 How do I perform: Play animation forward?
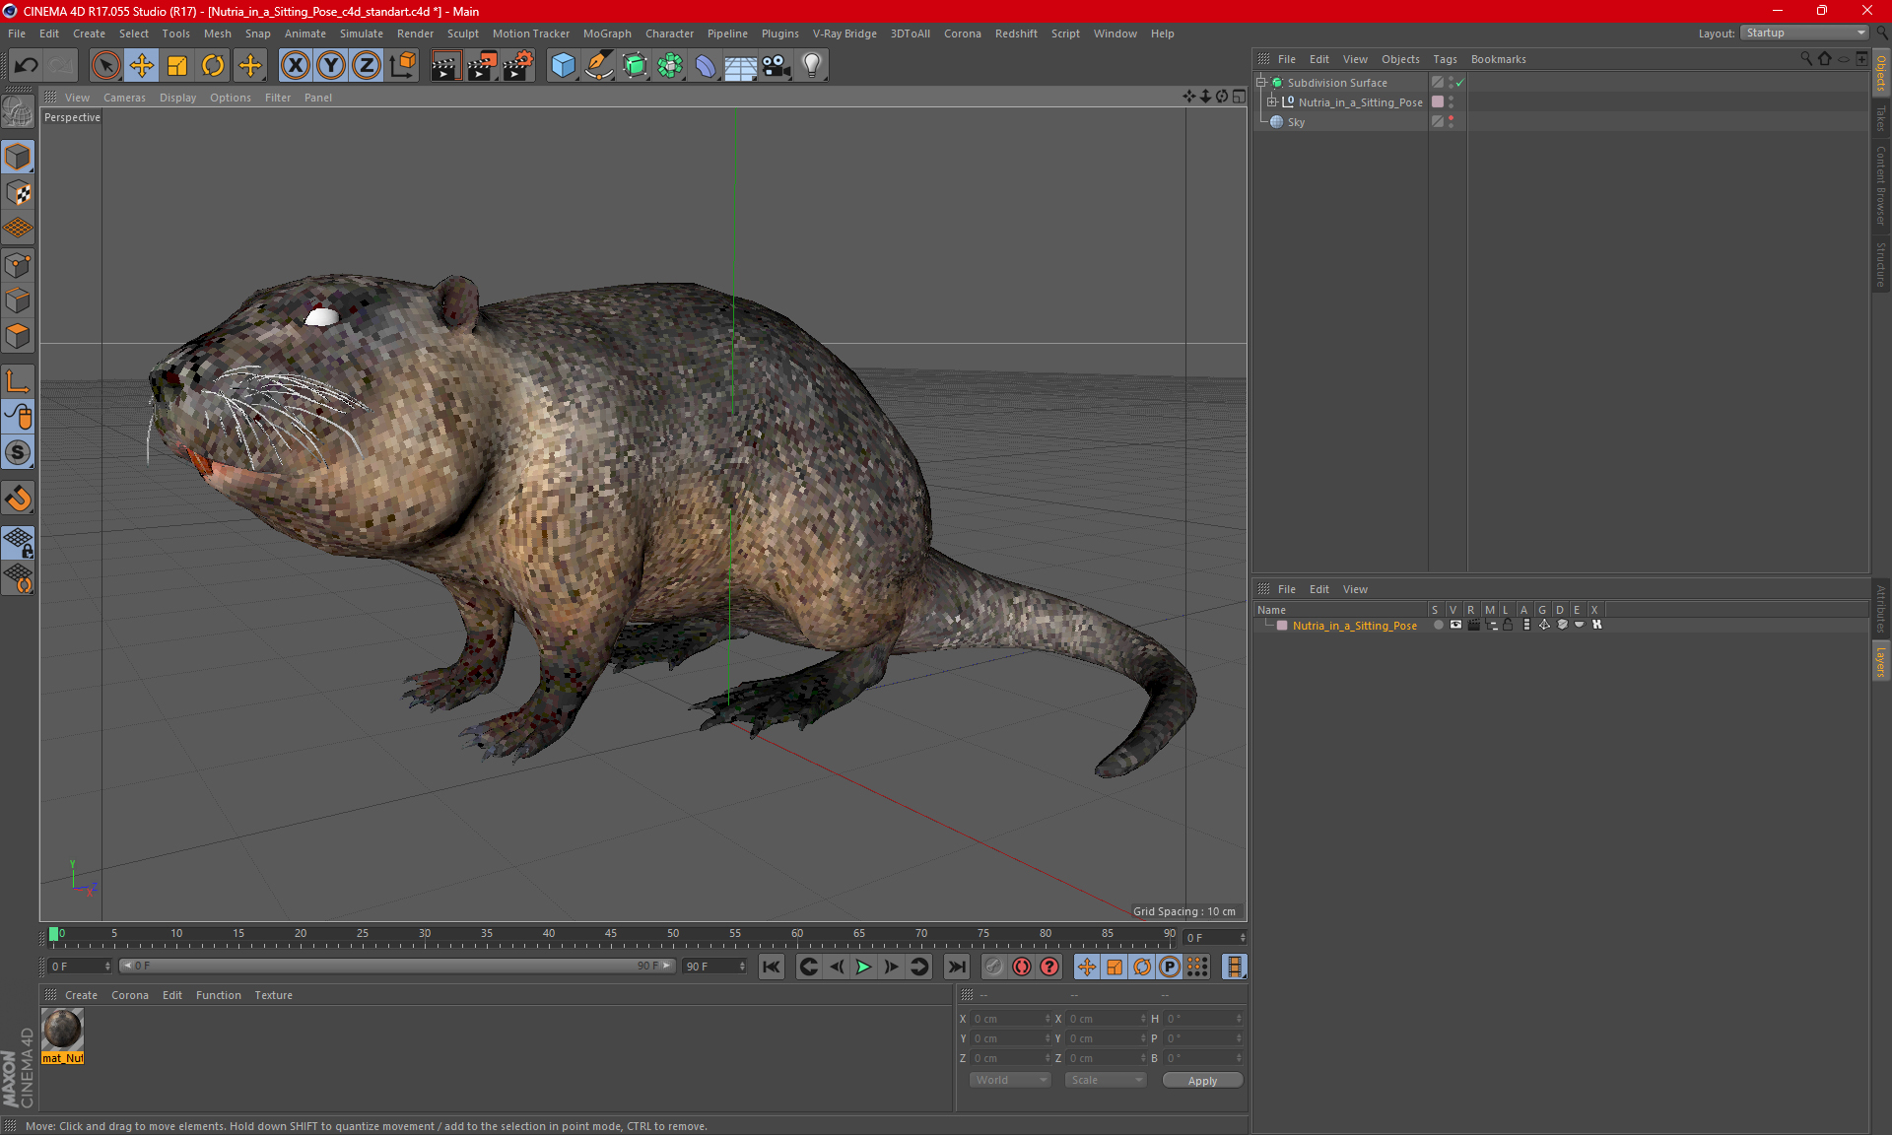pyautogui.click(x=863, y=967)
